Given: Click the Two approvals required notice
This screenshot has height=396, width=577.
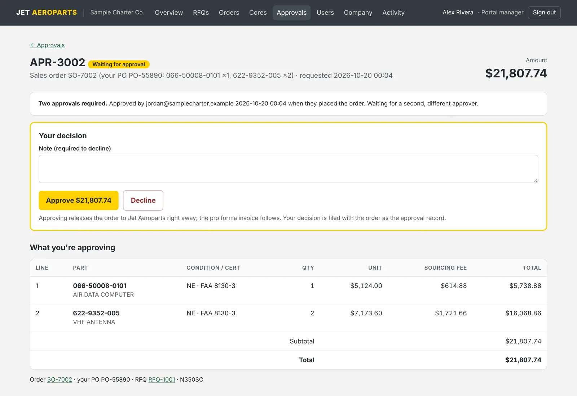Looking at the screenshot, I should 288,104.
